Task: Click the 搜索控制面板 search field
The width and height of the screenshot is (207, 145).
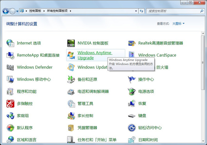Action: click(173, 11)
